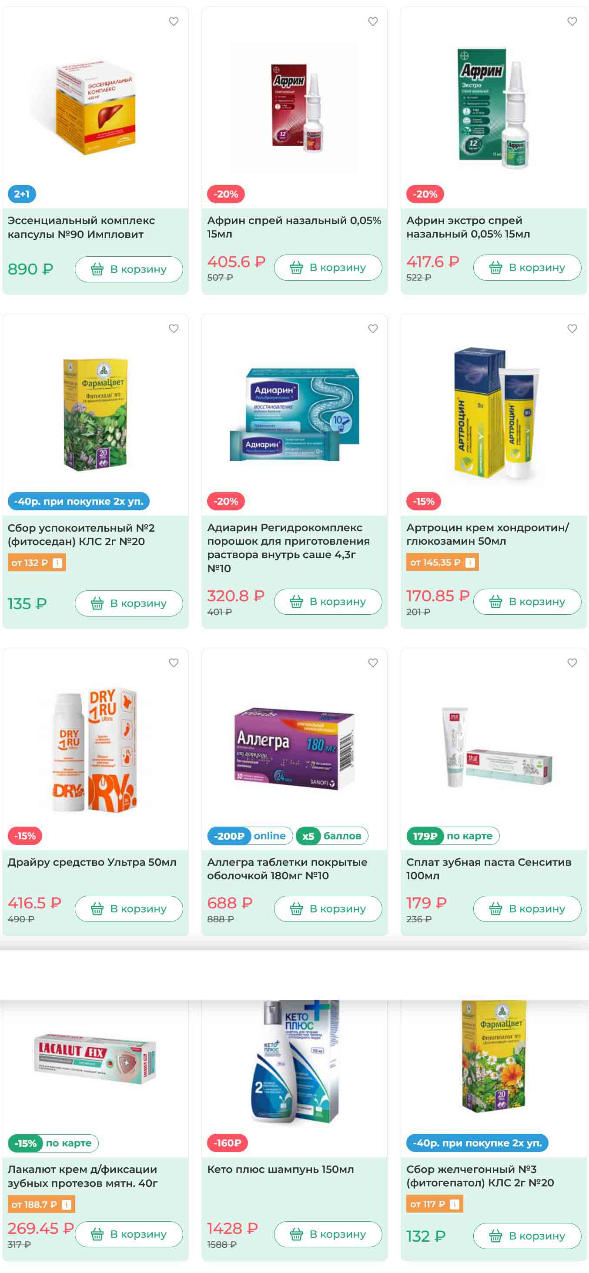Image resolution: width=589 pixels, height=1273 pixels.
Task: Open Лакалют крем д/фиксации product title
Action: 83,1176
